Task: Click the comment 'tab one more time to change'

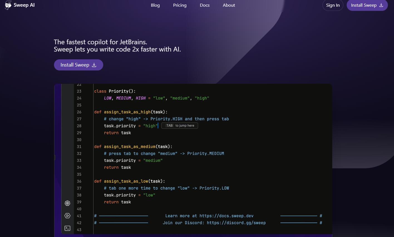Action: (166, 188)
